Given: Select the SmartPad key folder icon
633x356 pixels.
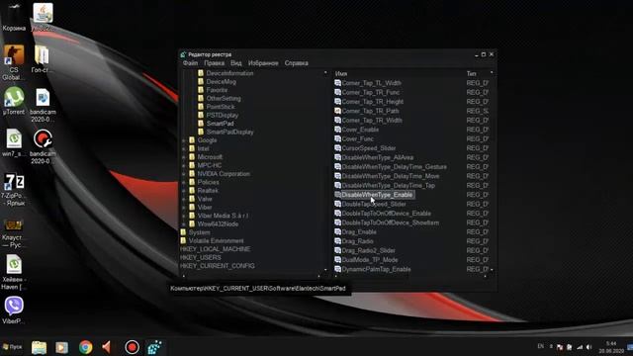Looking at the screenshot, I should pos(201,124).
